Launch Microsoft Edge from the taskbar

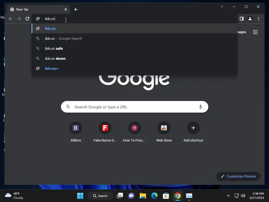(154, 196)
